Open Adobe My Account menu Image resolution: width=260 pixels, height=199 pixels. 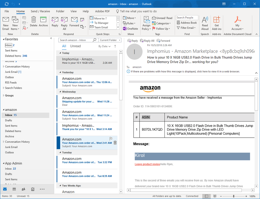(237, 23)
